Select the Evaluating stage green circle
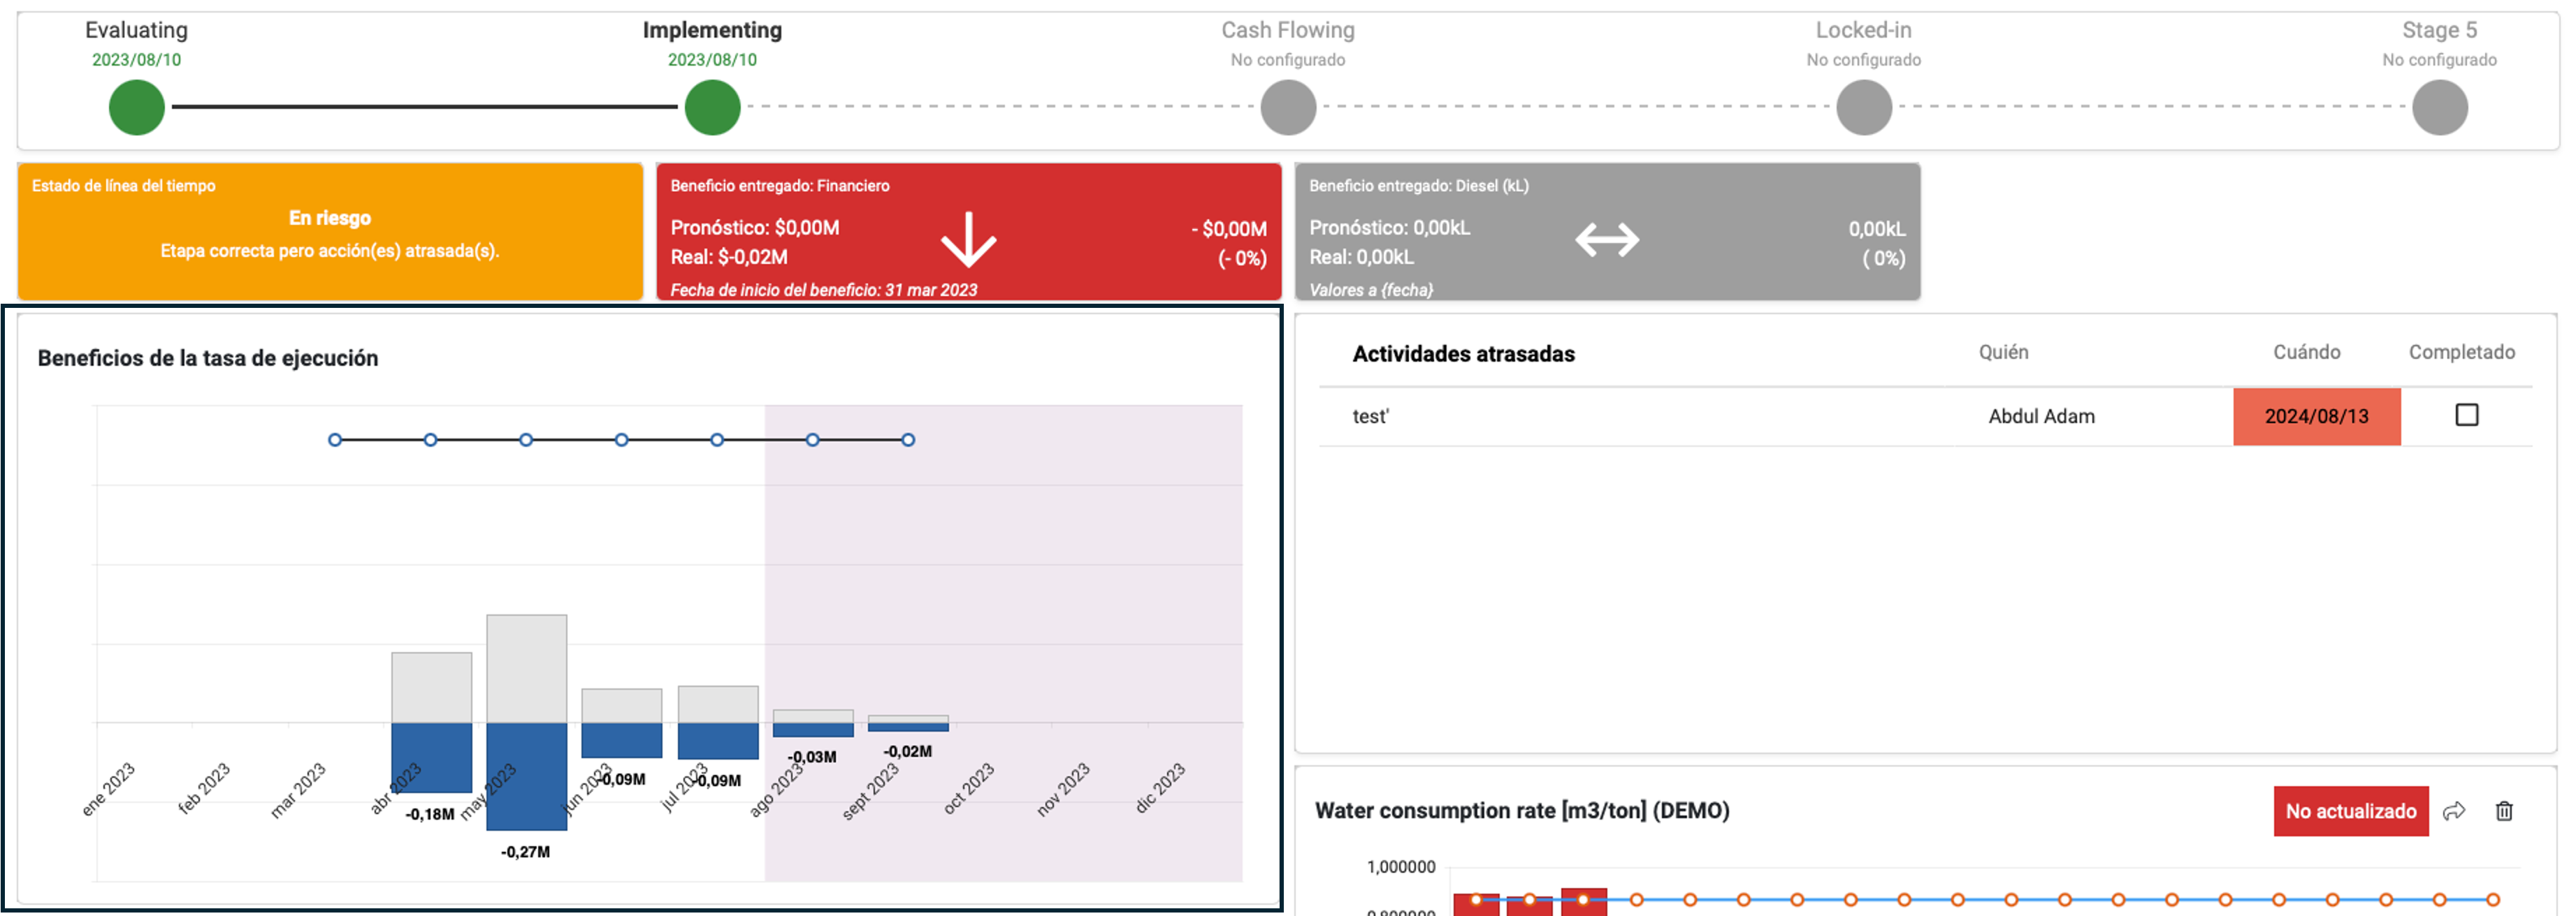The image size is (2576, 916). click(136, 107)
